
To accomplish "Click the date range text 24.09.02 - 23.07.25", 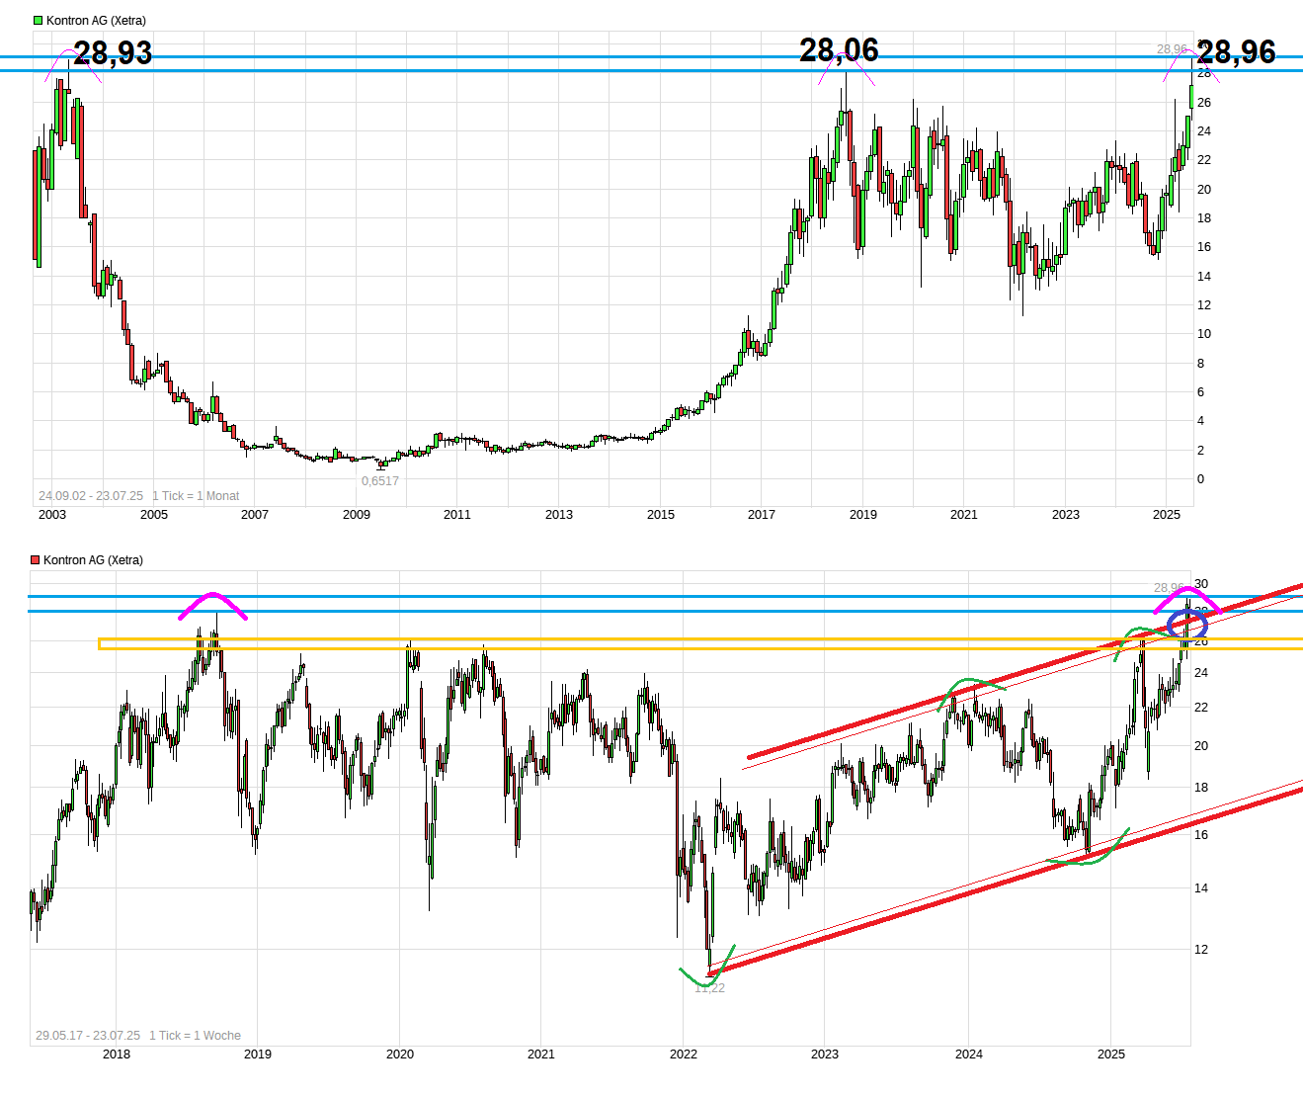I will point(90,495).
